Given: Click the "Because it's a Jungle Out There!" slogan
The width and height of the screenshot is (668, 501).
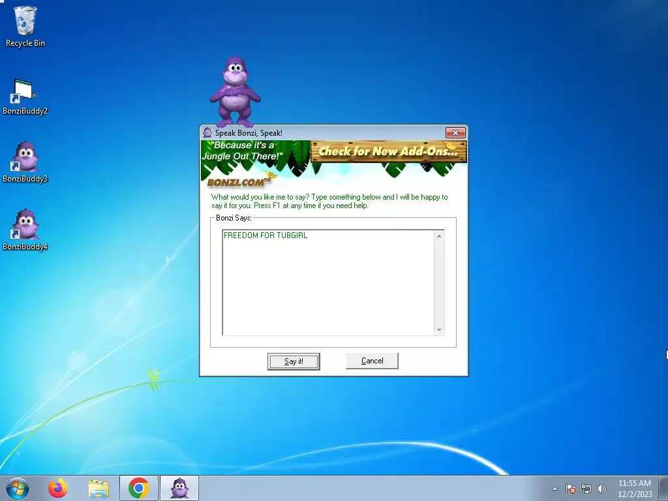Looking at the screenshot, I should 242,151.
